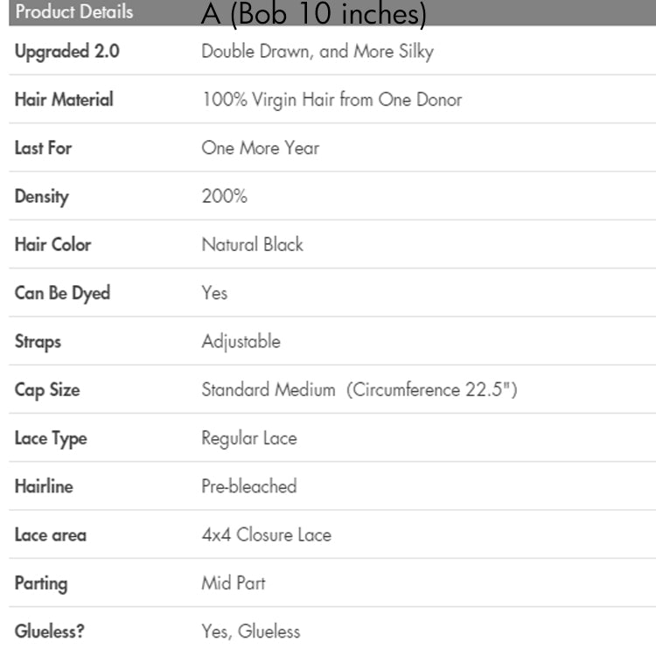
Task: Select the 'Pre-bleached' hairline value
Action: [x=249, y=486]
